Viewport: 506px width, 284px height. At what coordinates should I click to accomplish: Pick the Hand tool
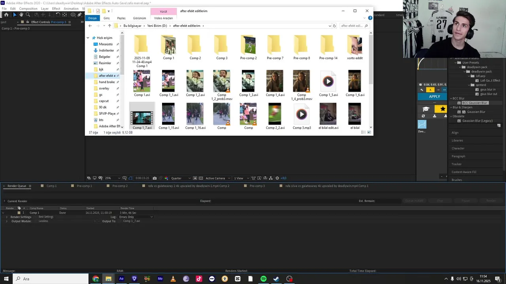(x=21, y=15)
